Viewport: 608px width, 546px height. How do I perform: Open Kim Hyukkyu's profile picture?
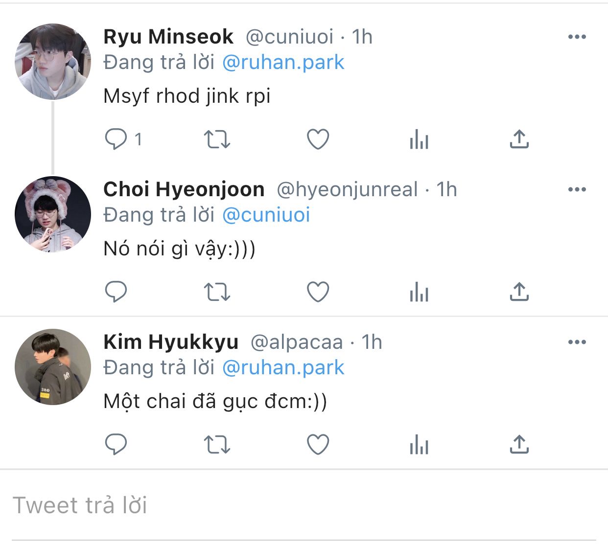(53, 367)
